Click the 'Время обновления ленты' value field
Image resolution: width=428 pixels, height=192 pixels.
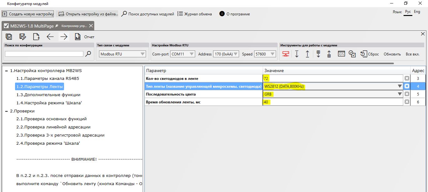[x=333, y=102]
